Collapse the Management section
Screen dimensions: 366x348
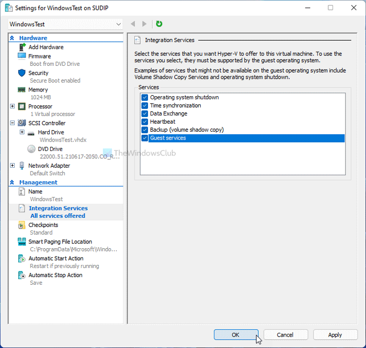12,182
